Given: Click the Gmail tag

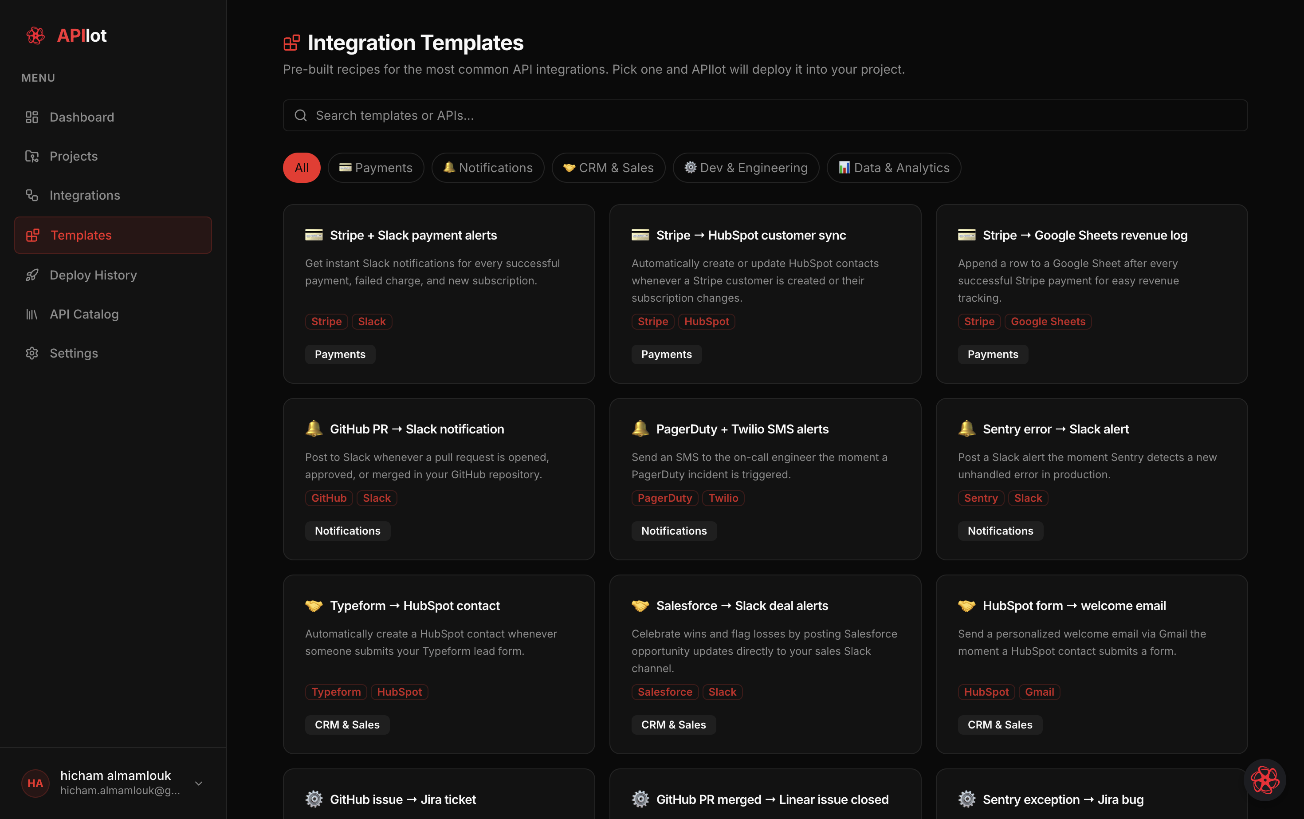Looking at the screenshot, I should click(1039, 692).
